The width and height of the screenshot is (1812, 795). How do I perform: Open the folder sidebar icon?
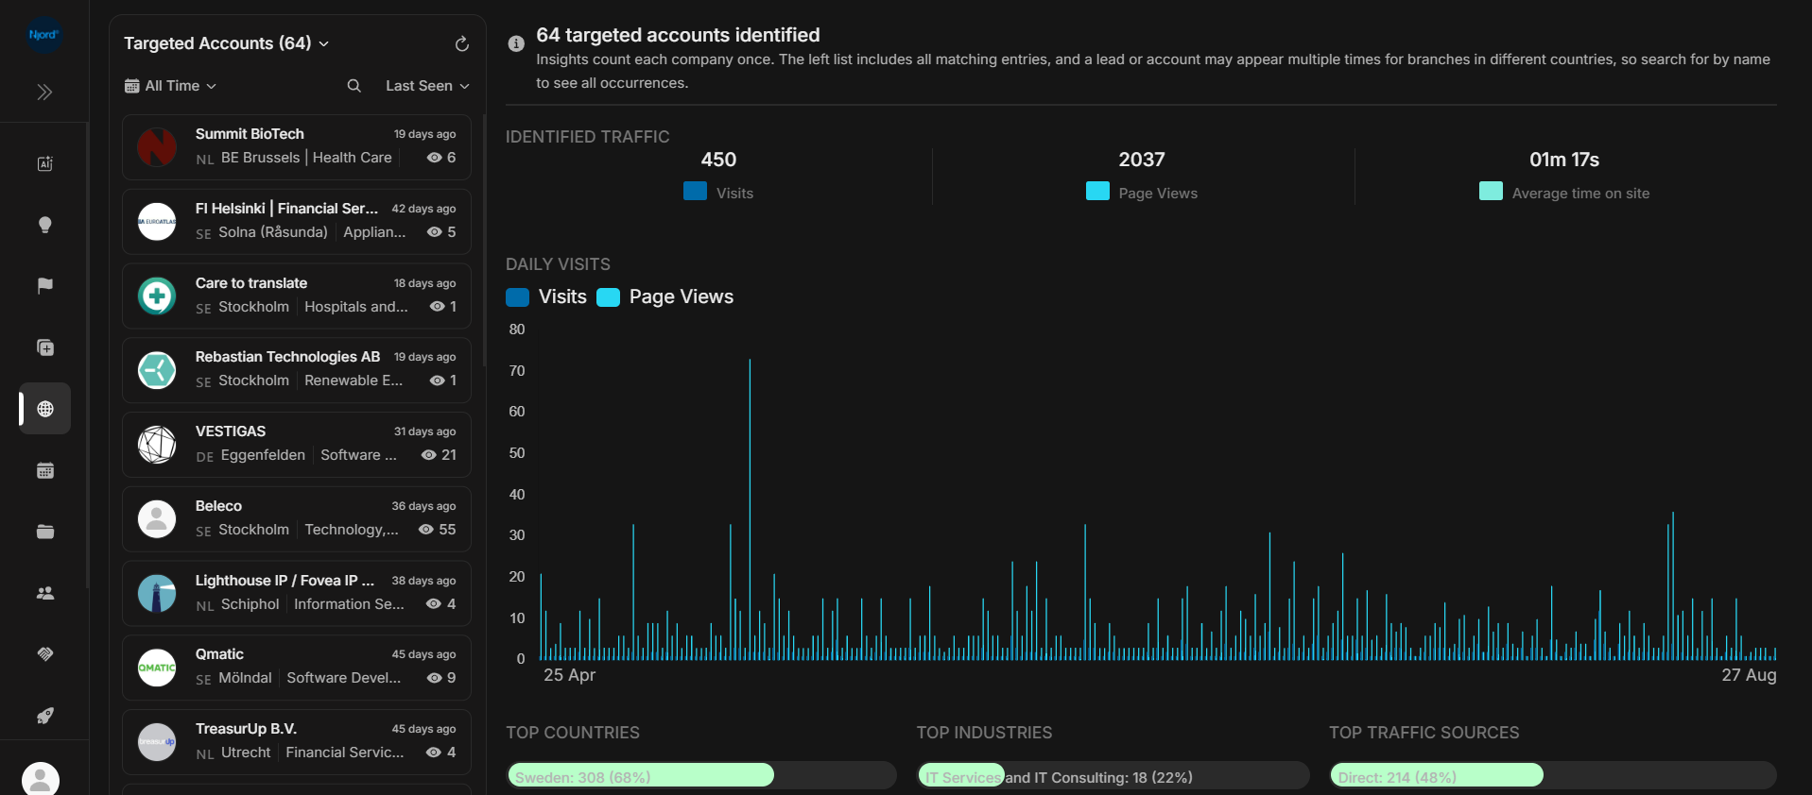point(44,532)
